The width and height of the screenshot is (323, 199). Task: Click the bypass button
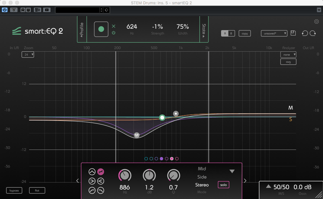(14, 190)
